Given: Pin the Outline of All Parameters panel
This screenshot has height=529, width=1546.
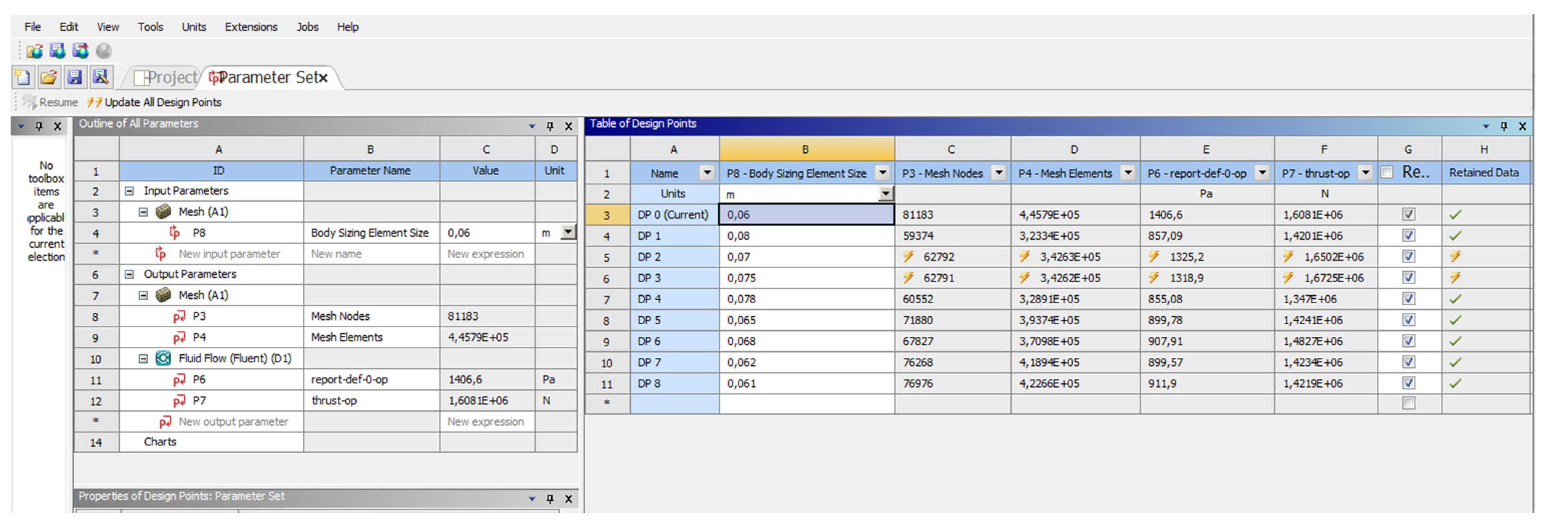Looking at the screenshot, I should 550,126.
